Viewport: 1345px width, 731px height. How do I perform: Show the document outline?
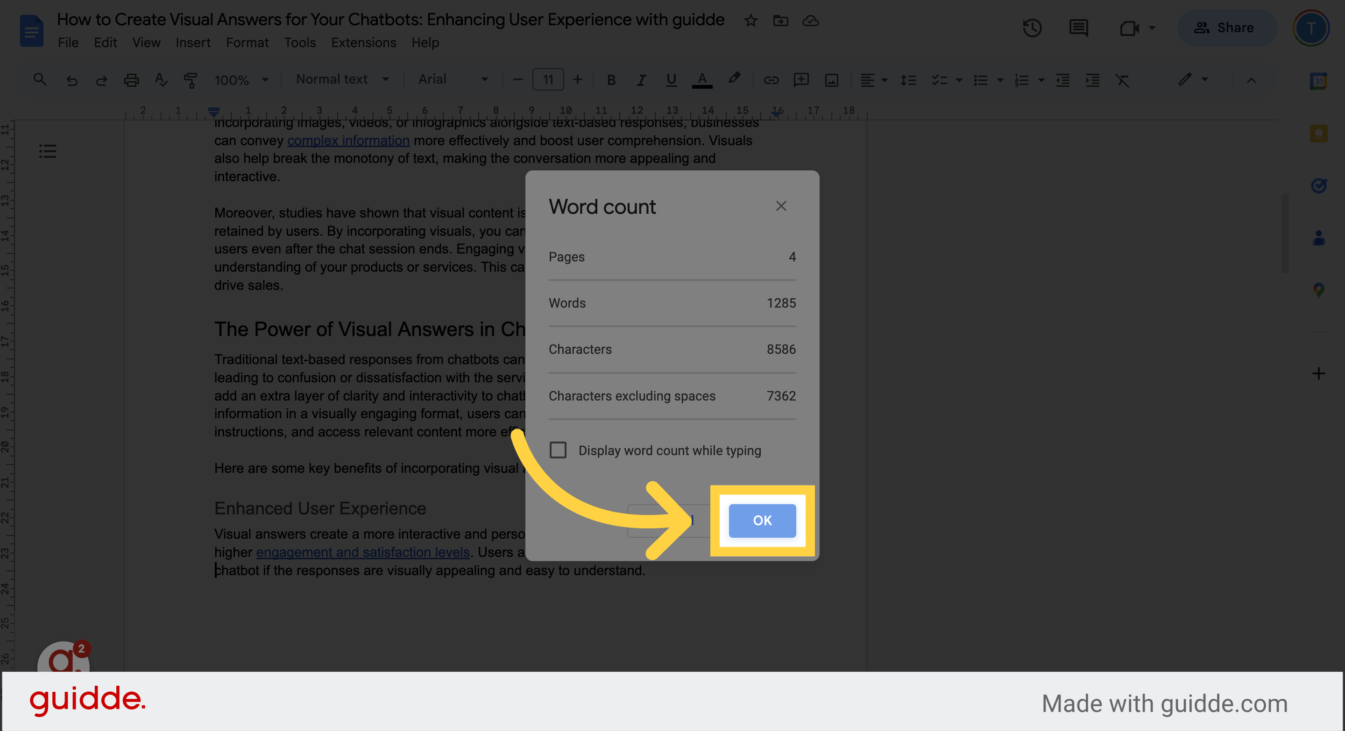click(x=47, y=151)
